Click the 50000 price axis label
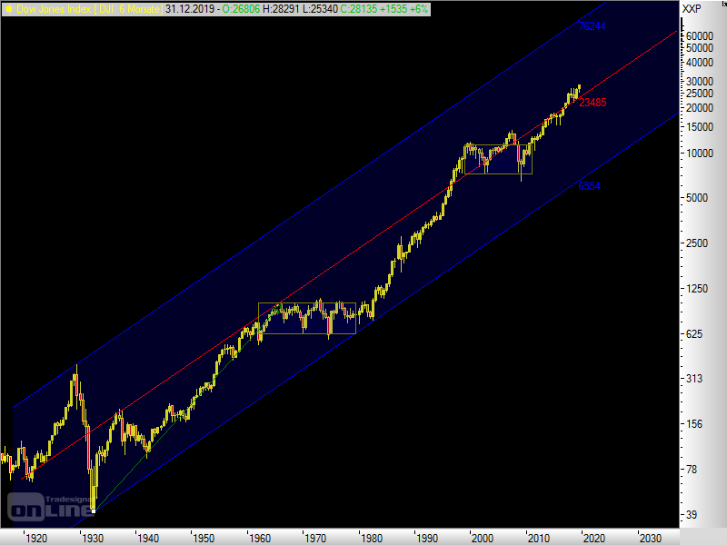 [699, 48]
